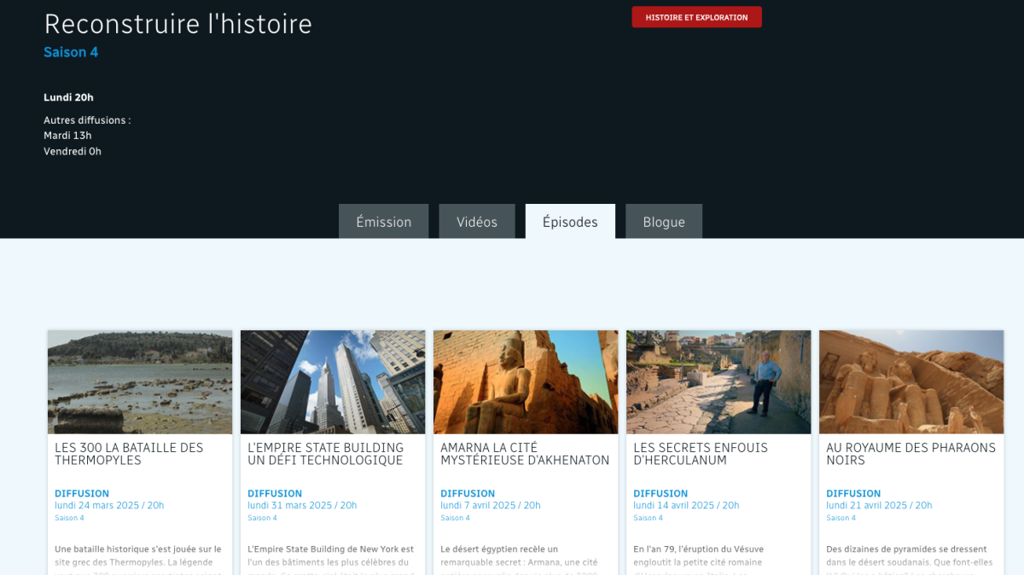
Task: Click the Amarna pharaoh statue thumbnail
Action: pos(526,382)
